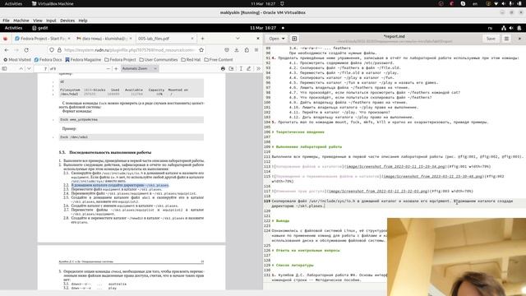Show site security lock info
Screen dimensions: 526x296
coord(59,49)
